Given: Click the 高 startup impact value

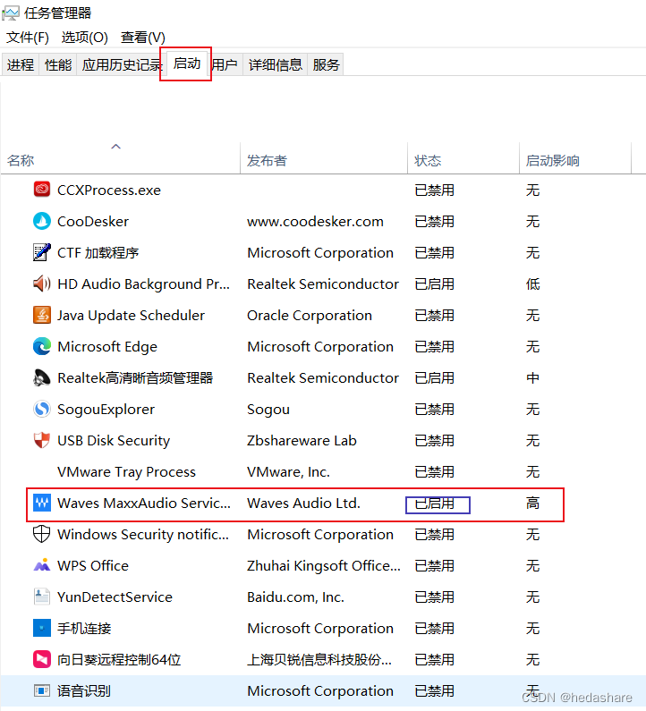Looking at the screenshot, I should [x=532, y=503].
